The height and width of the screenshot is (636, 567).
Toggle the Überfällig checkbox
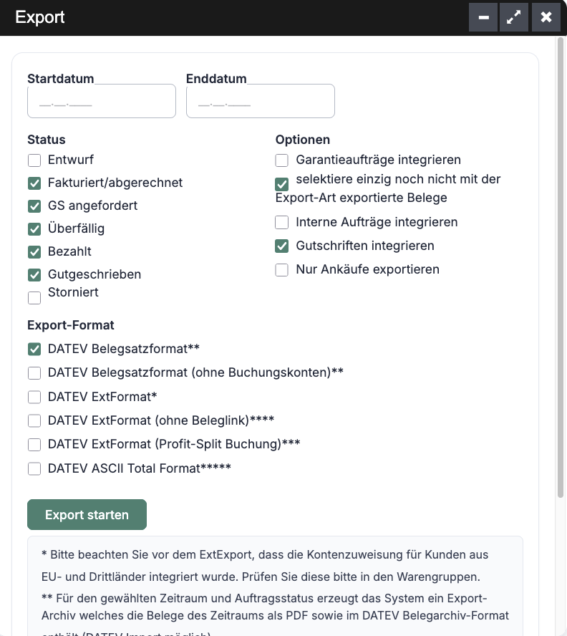click(x=34, y=229)
